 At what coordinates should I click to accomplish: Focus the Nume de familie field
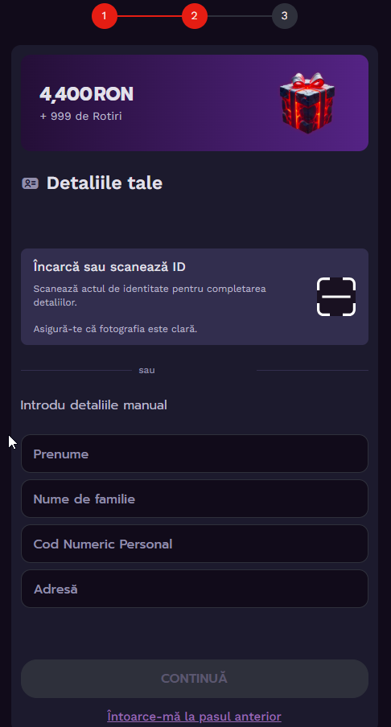click(195, 499)
